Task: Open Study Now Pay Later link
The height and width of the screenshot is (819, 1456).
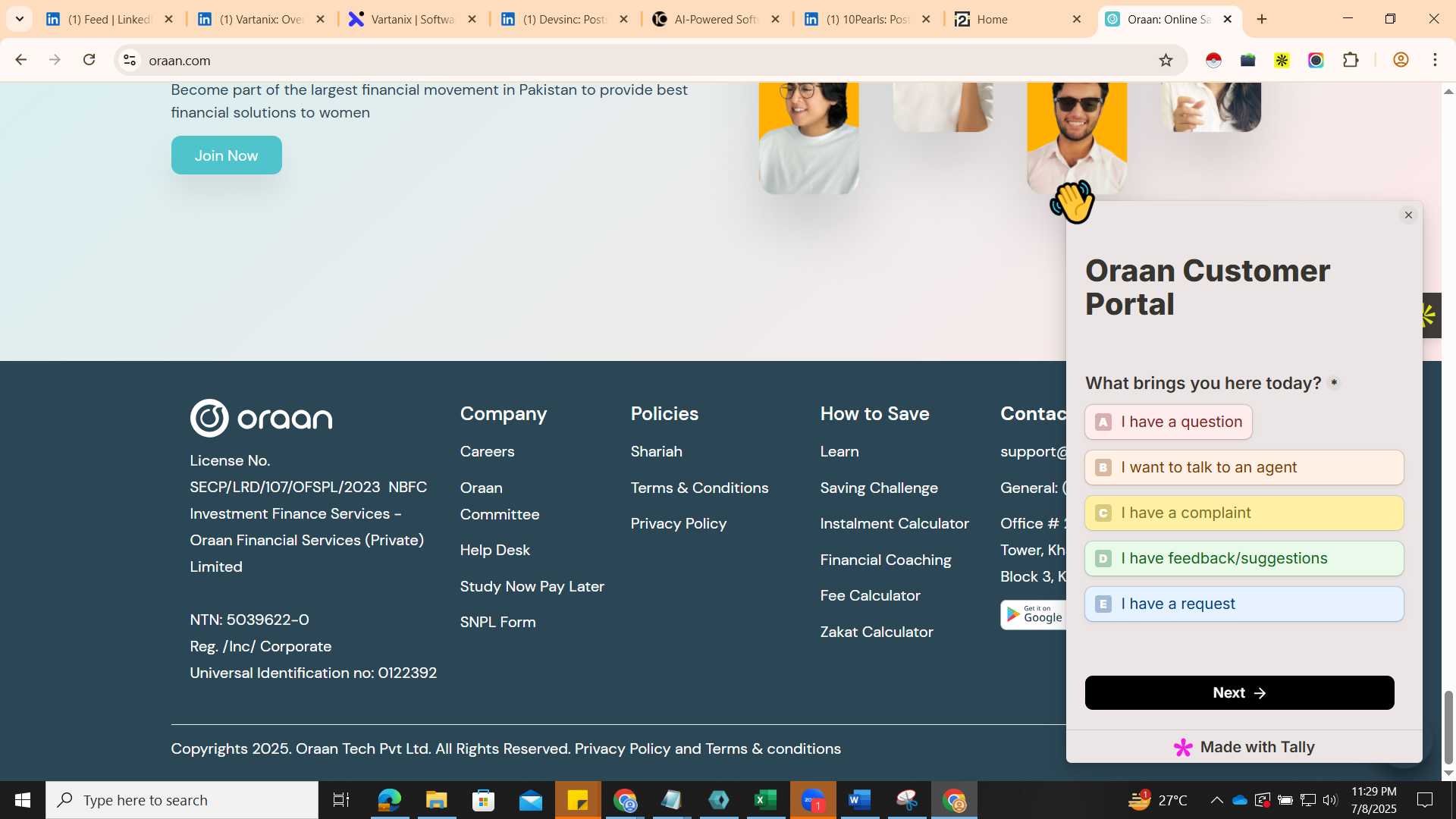Action: pyautogui.click(x=532, y=586)
